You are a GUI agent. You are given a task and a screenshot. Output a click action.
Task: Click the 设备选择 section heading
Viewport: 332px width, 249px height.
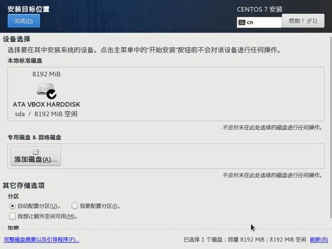coord(17,39)
